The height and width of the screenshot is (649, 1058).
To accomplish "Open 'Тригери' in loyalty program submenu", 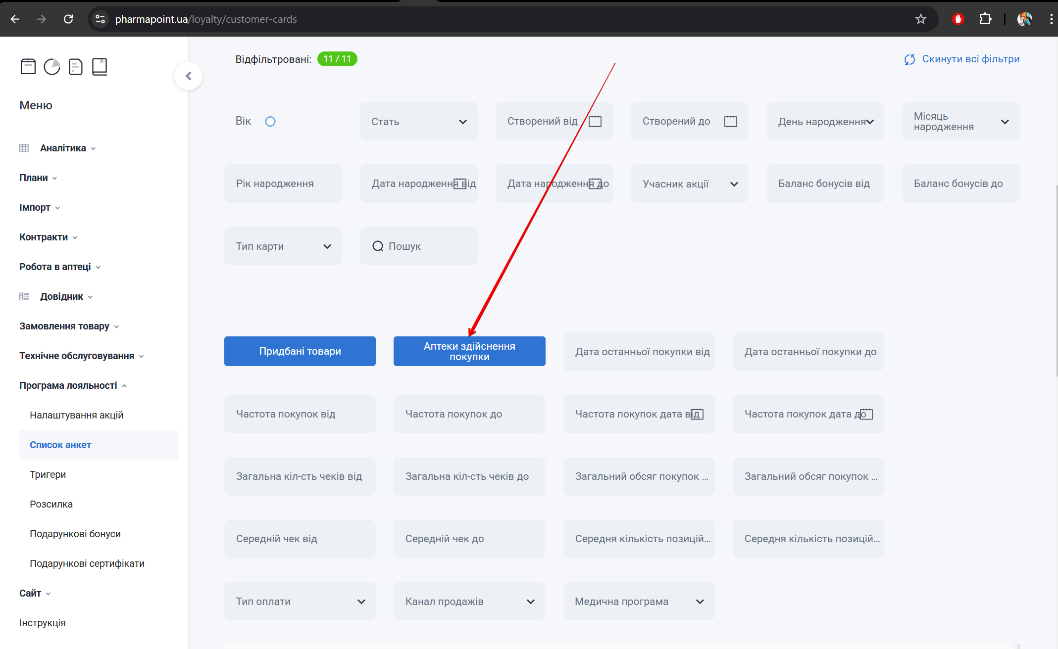I will click(x=48, y=474).
